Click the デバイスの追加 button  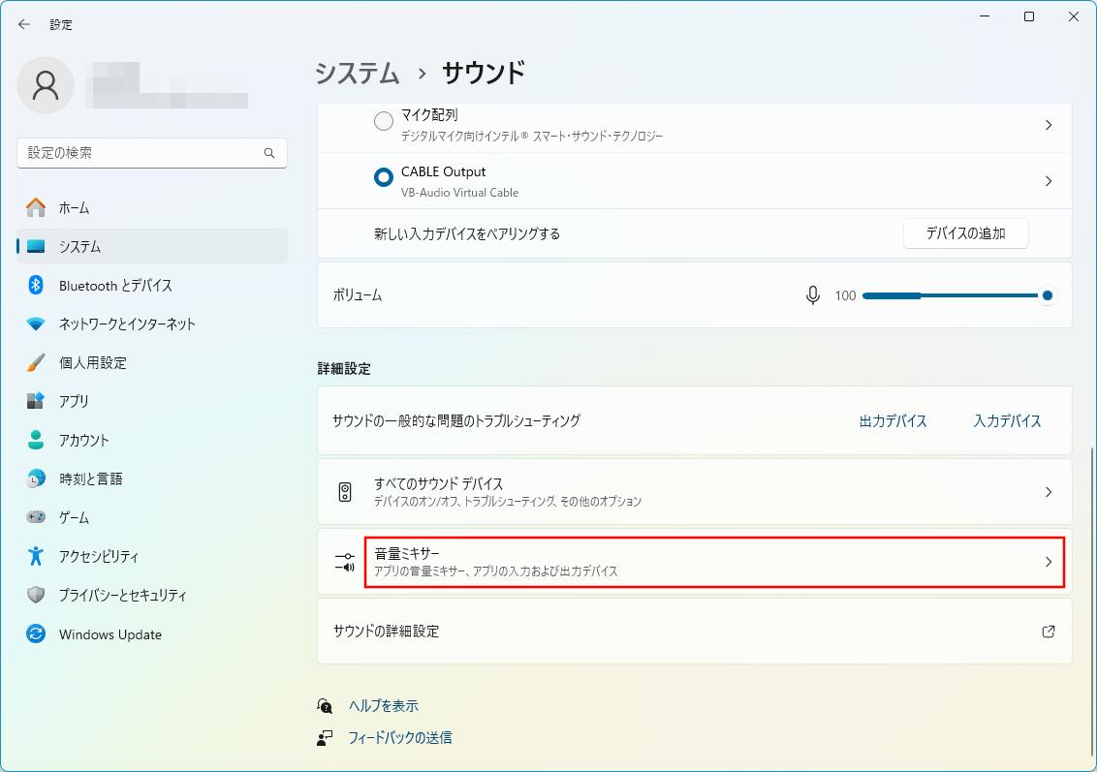click(965, 233)
